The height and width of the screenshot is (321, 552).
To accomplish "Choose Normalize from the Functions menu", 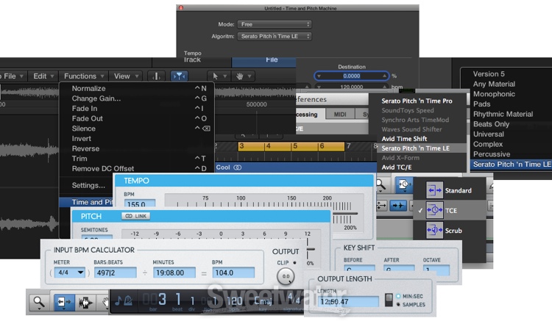I will tap(88, 88).
